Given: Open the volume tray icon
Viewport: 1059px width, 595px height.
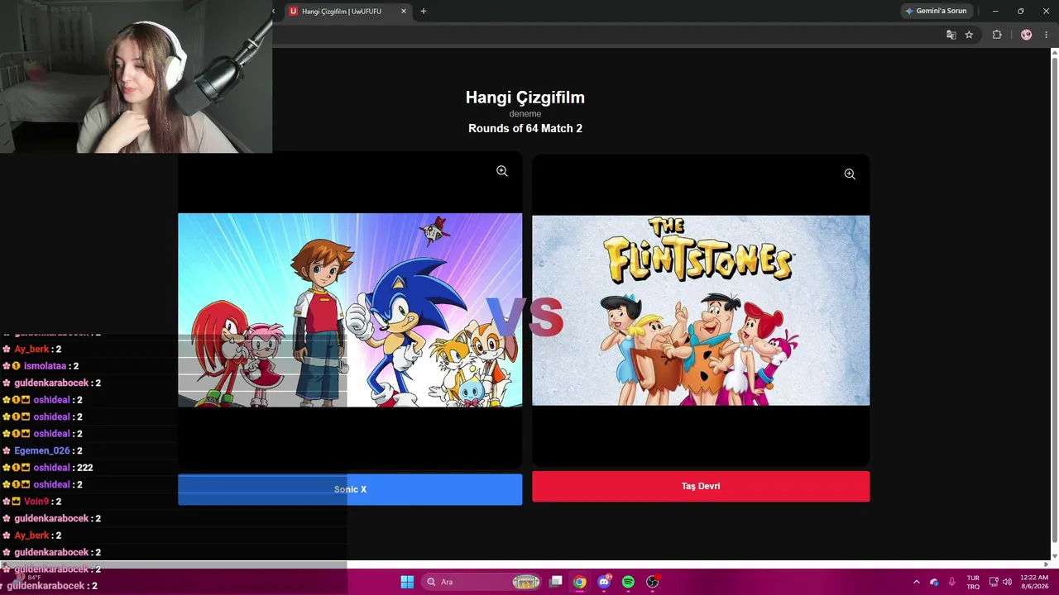Looking at the screenshot, I should (x=1007, y=582).
